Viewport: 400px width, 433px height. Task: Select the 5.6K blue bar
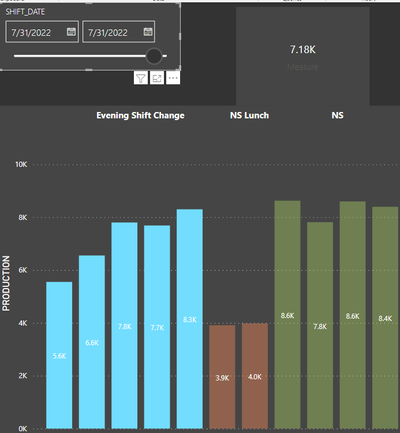[x=59, y=355]
